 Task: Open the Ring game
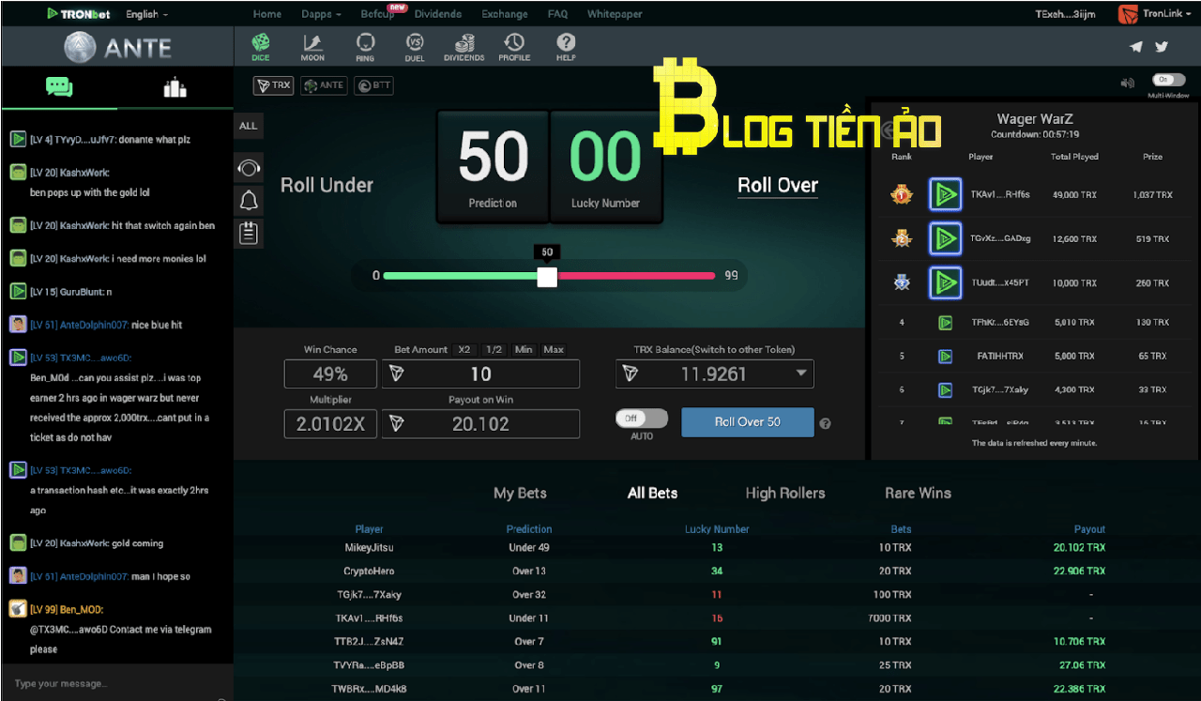coord(365,47)
